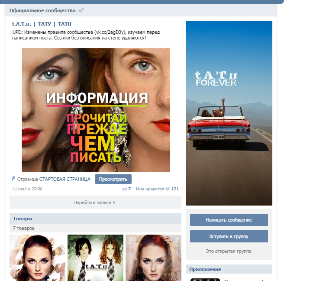This screenshot has height=281, width=310.
Task: Open the t.A.T.u. | ТАТУ | TATU group title
Action: (42, 24)
